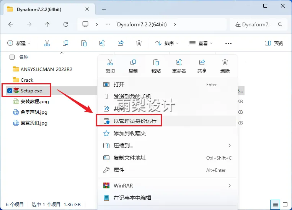
Task: Click Dynaform7.2.2(64bit) in the address bar
Action: [142, 24]
